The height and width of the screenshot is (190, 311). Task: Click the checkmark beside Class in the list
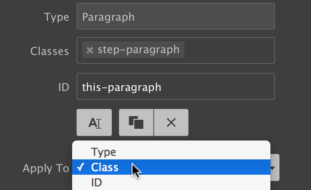pos(81,167)
